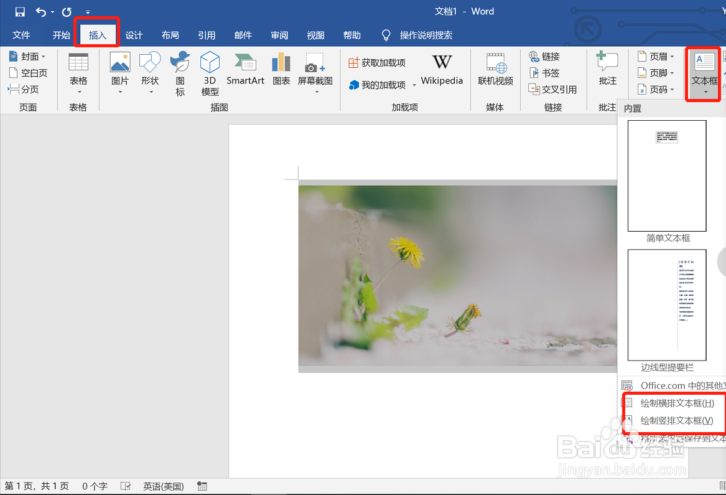Open the 审阅 ribbon tab

click(279, 35)
